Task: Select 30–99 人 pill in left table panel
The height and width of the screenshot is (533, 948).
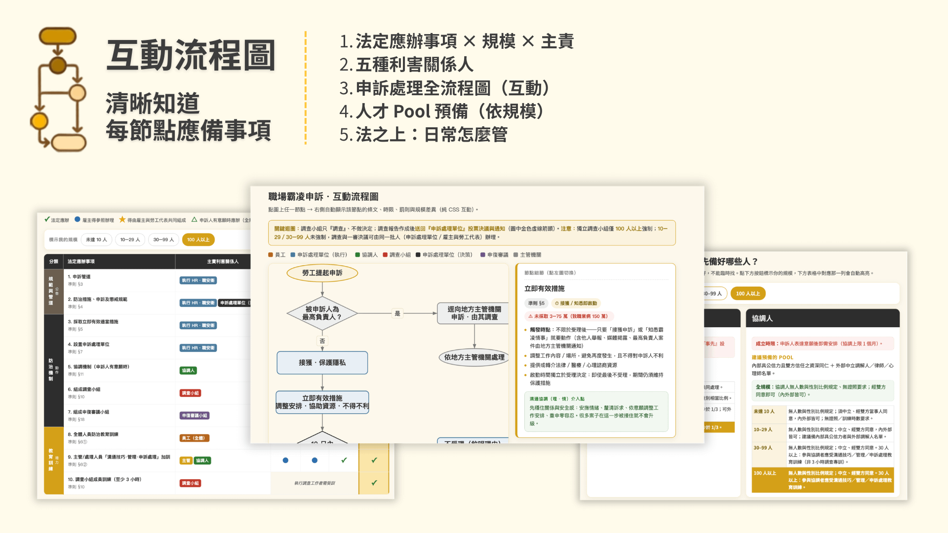Action: [x=163, y=240]
